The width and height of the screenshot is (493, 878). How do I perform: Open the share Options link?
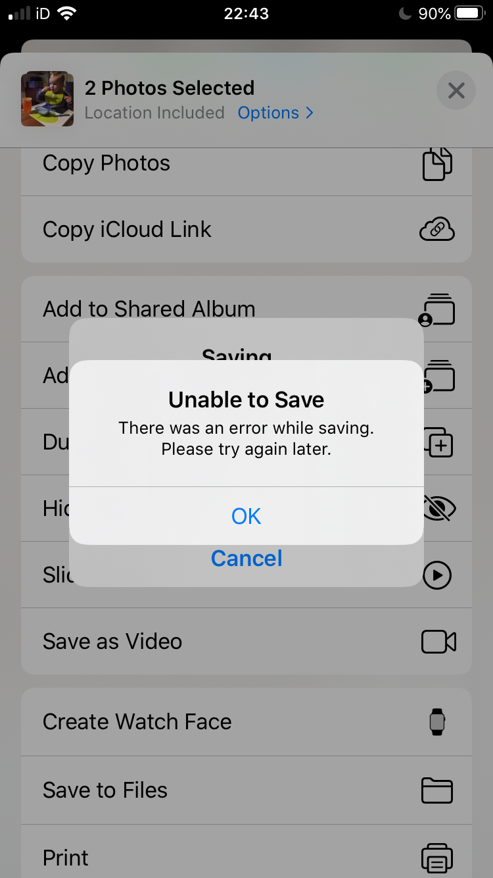coord(268,113)
